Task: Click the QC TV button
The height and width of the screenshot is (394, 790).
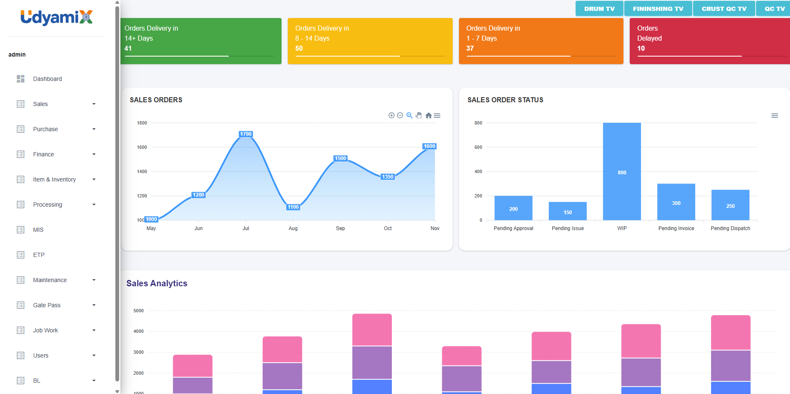Action: point(774,8)
